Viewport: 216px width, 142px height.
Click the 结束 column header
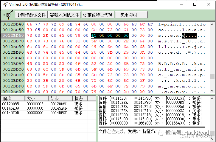click(x=60, y=98)
